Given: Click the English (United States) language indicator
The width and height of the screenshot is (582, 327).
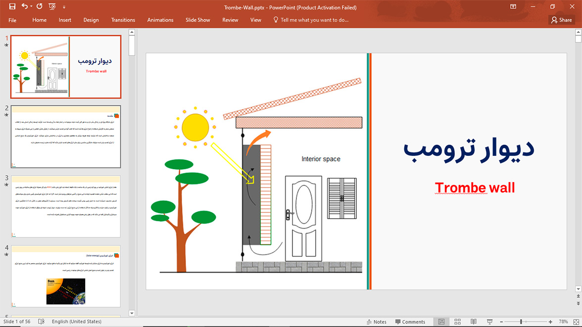Looking at the screenshot, I should pos(76,322).
